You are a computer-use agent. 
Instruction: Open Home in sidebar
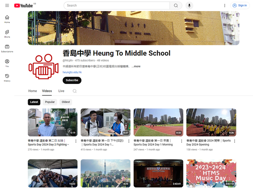tap(7, 19)
